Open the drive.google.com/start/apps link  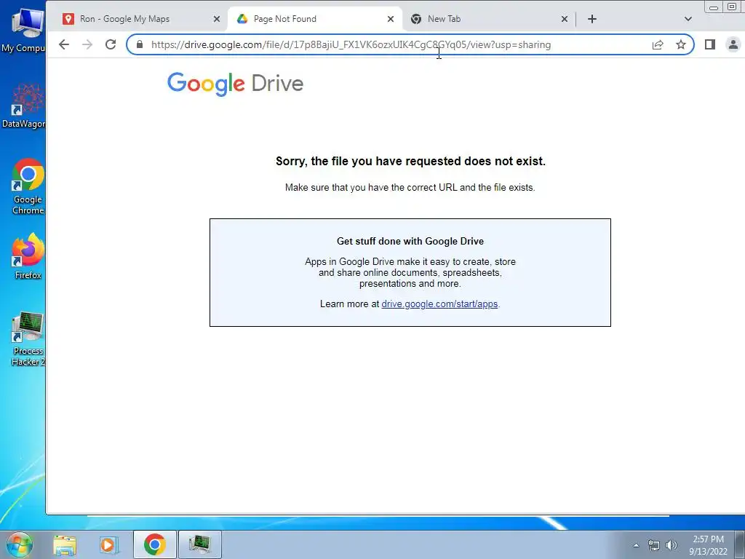click(x=439, y=304)
